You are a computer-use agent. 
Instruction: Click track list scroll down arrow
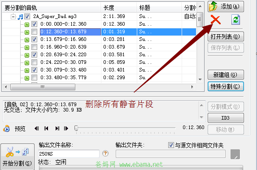point(200,80)
